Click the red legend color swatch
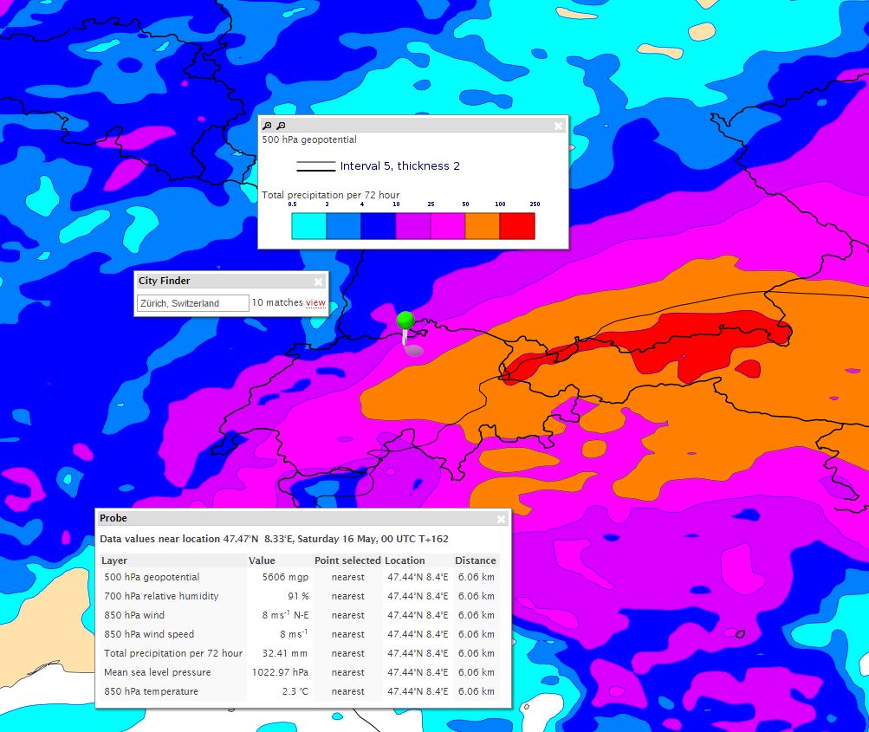869x732 pixels. [x=517, y=226]
